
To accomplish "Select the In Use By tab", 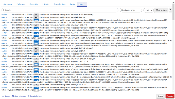I will [x=46, y=4].
